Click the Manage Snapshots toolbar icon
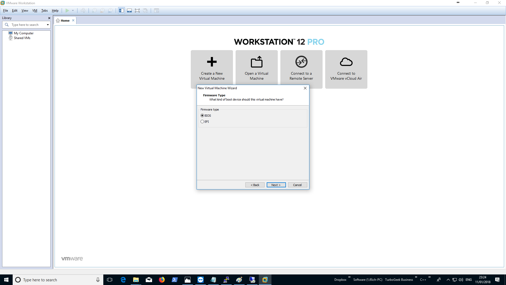The image size is (506, 285). pos(110,11)
